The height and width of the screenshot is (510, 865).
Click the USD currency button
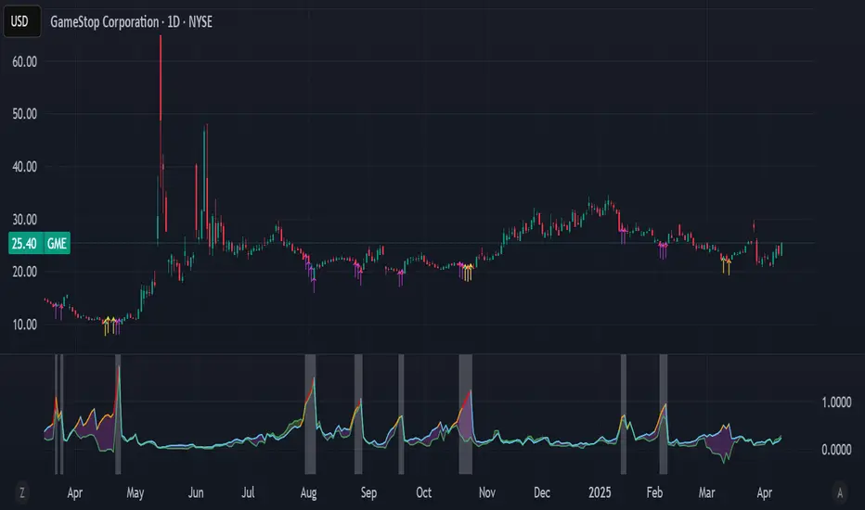coord(21,21)
